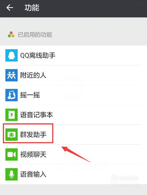Tap the 语音记事本 notebook icon
The image size is (147, 195).
12,115
